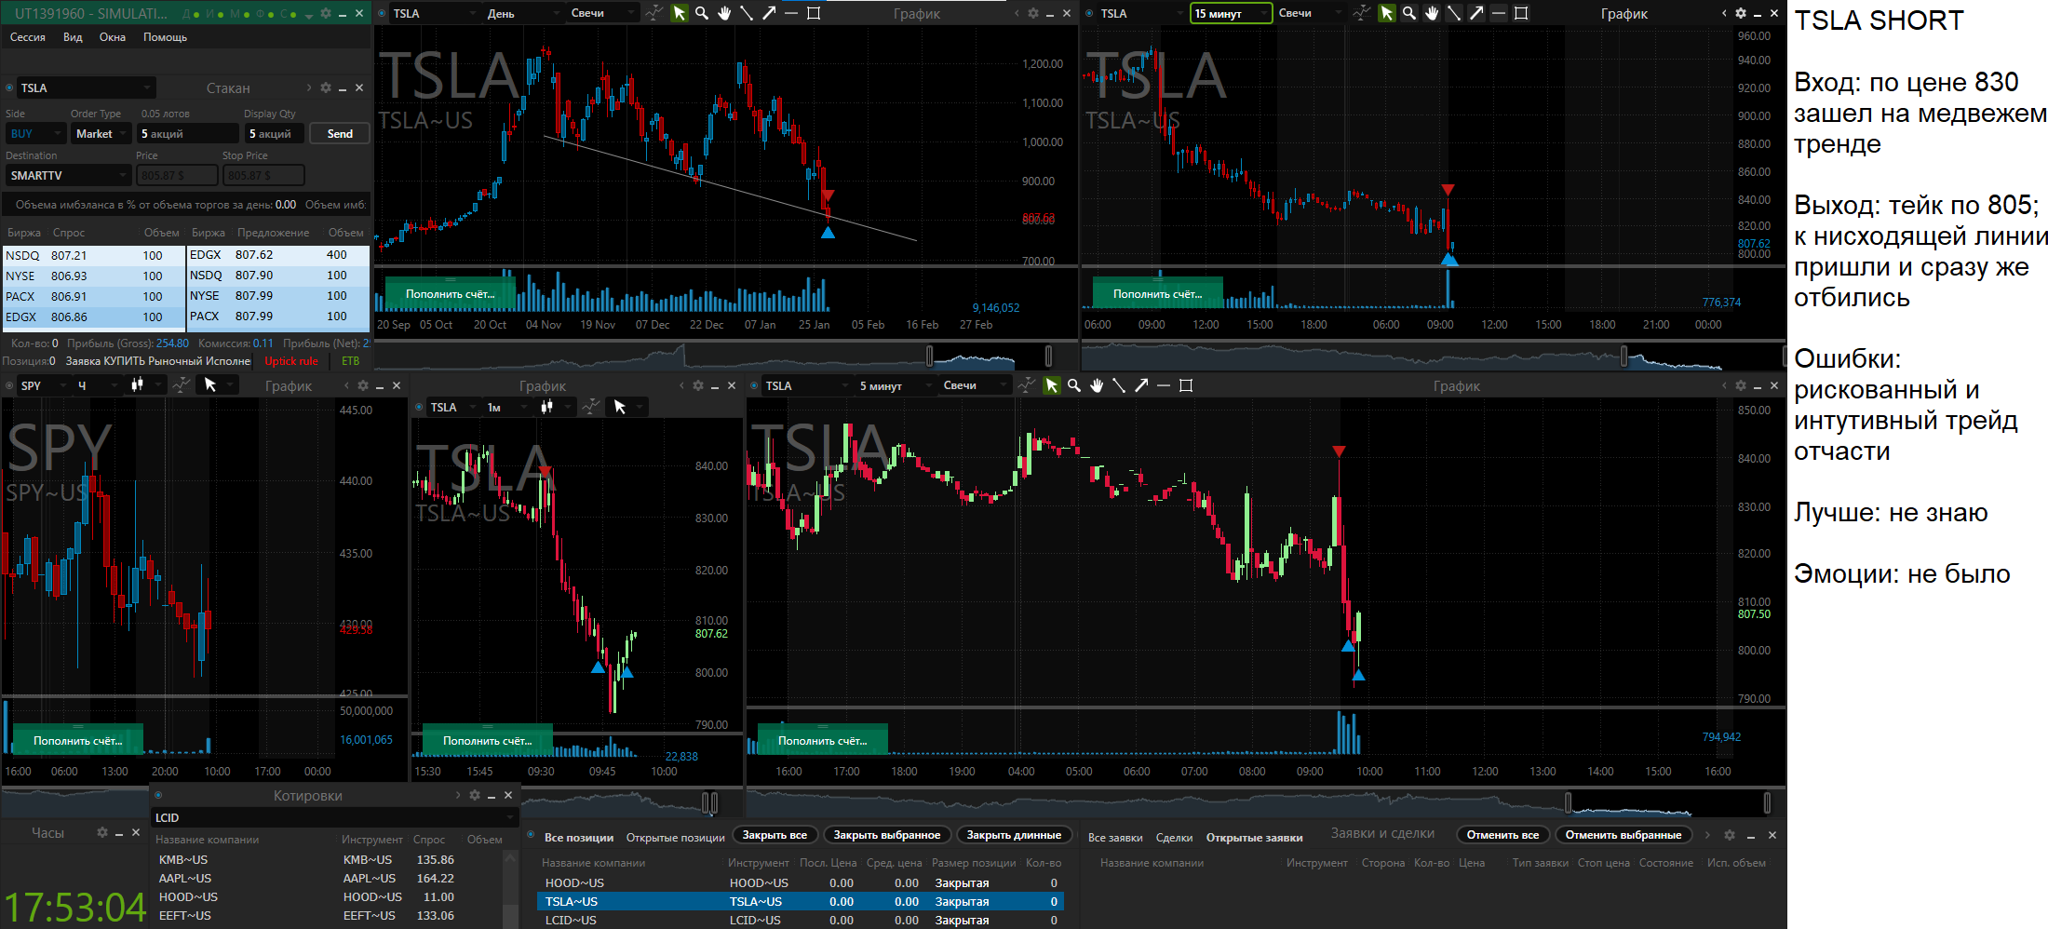
Task: Open the indicators icon in the SPY chart
Action: coord(182,384)
